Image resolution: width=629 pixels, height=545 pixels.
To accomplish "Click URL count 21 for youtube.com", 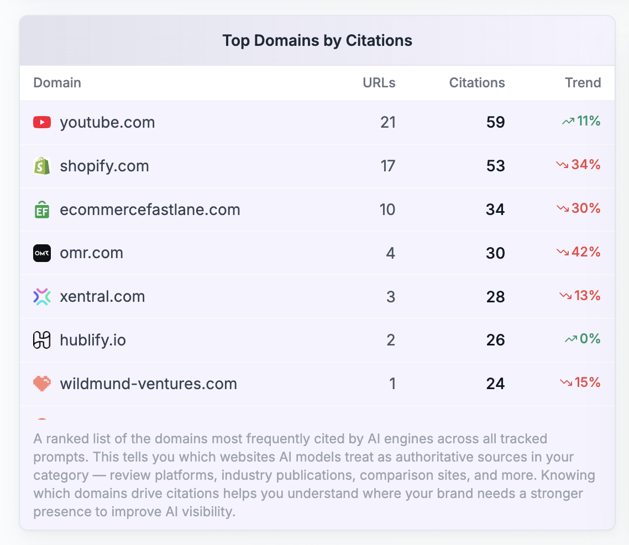I will (388, 122).
